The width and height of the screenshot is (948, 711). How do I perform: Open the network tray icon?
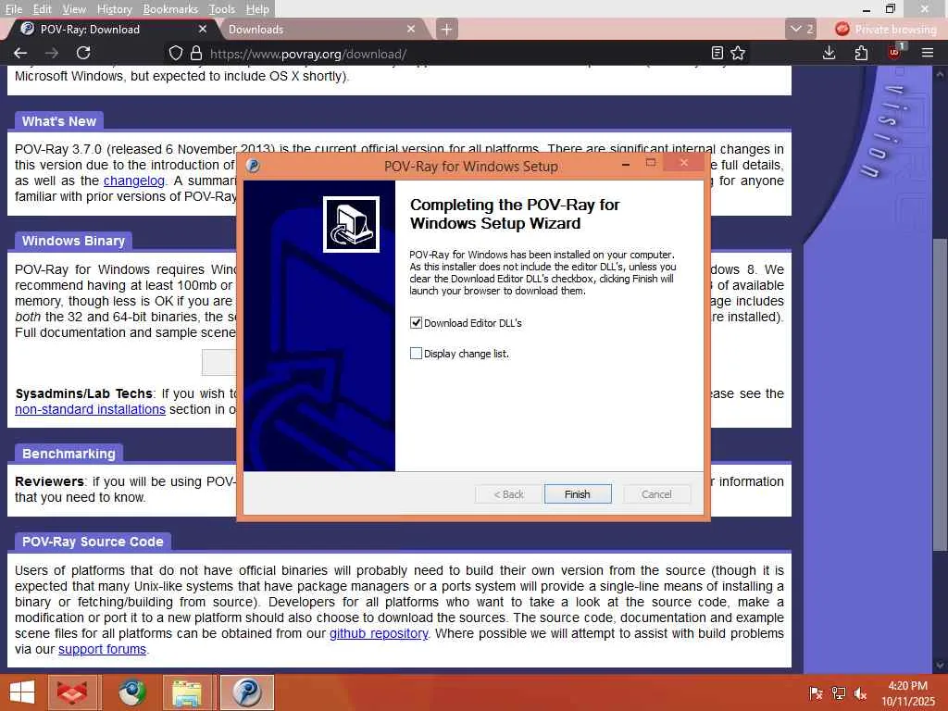click(839, 692)
